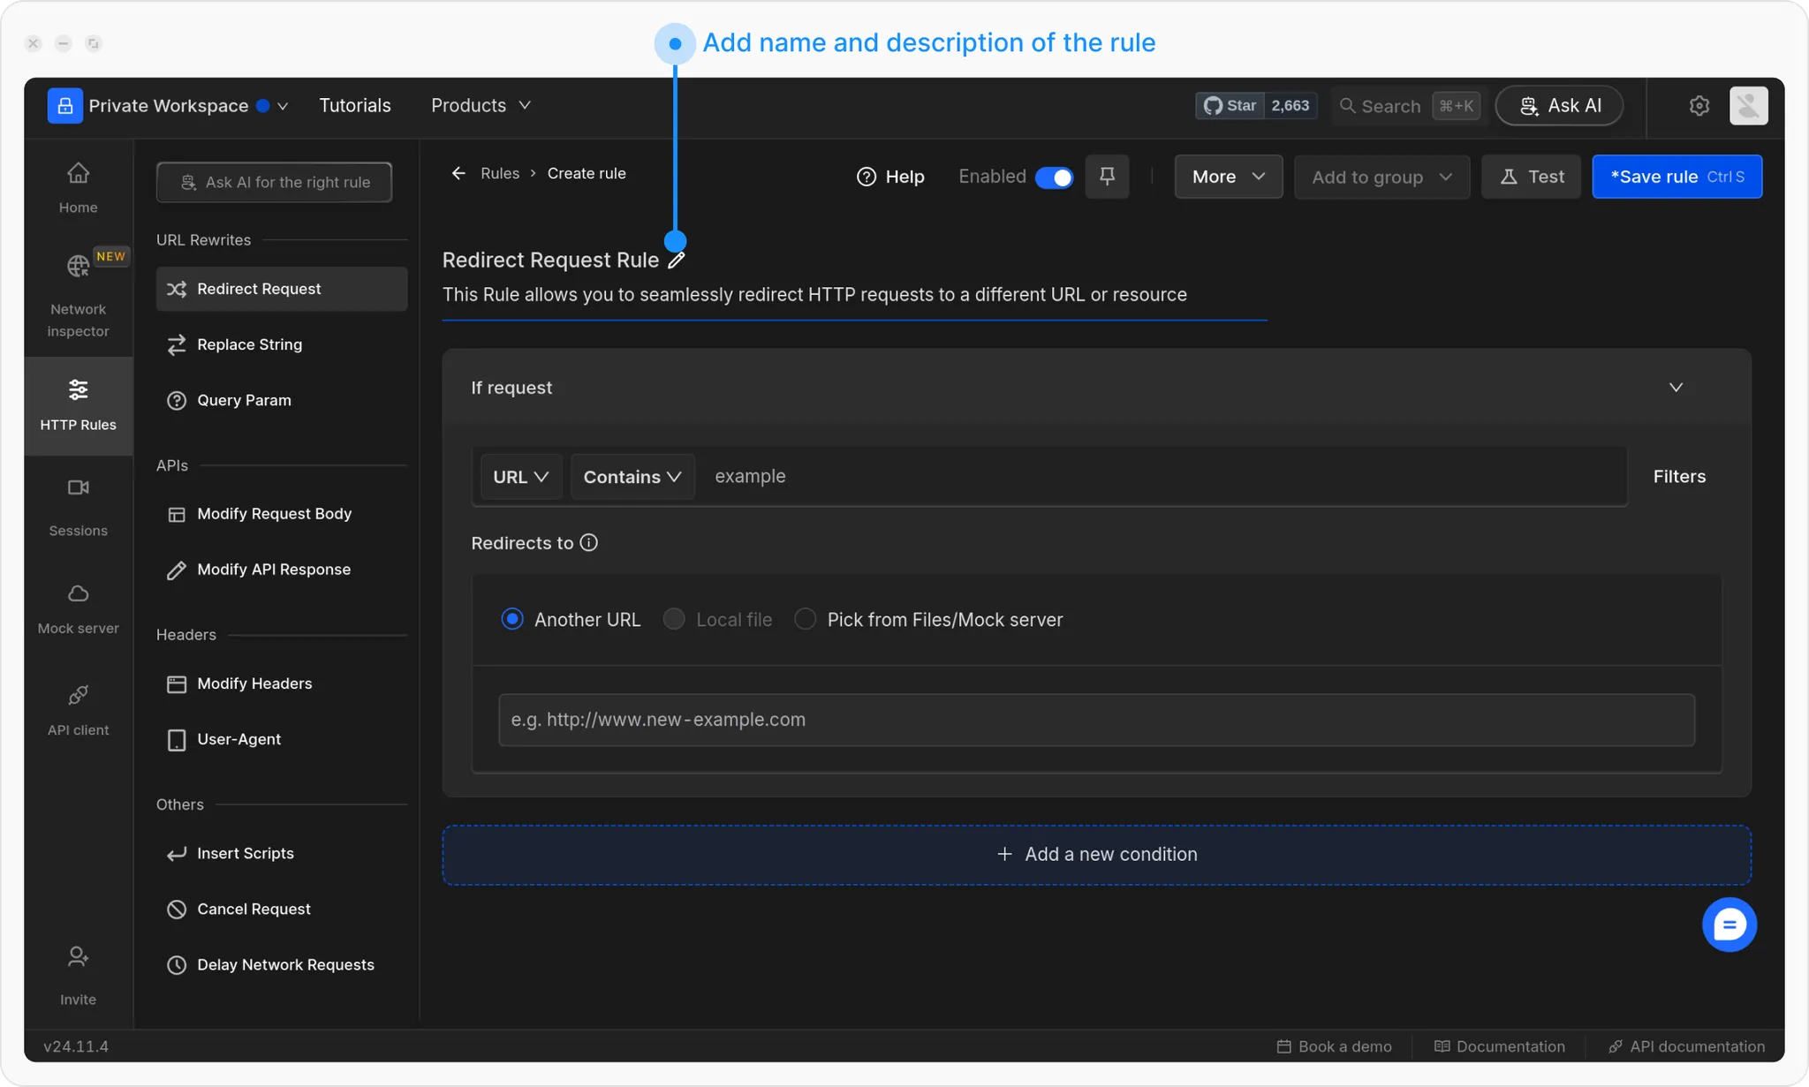Collapse the If request section chevron
Screen dimensions: 1809x1087
tap(1676, 388)
